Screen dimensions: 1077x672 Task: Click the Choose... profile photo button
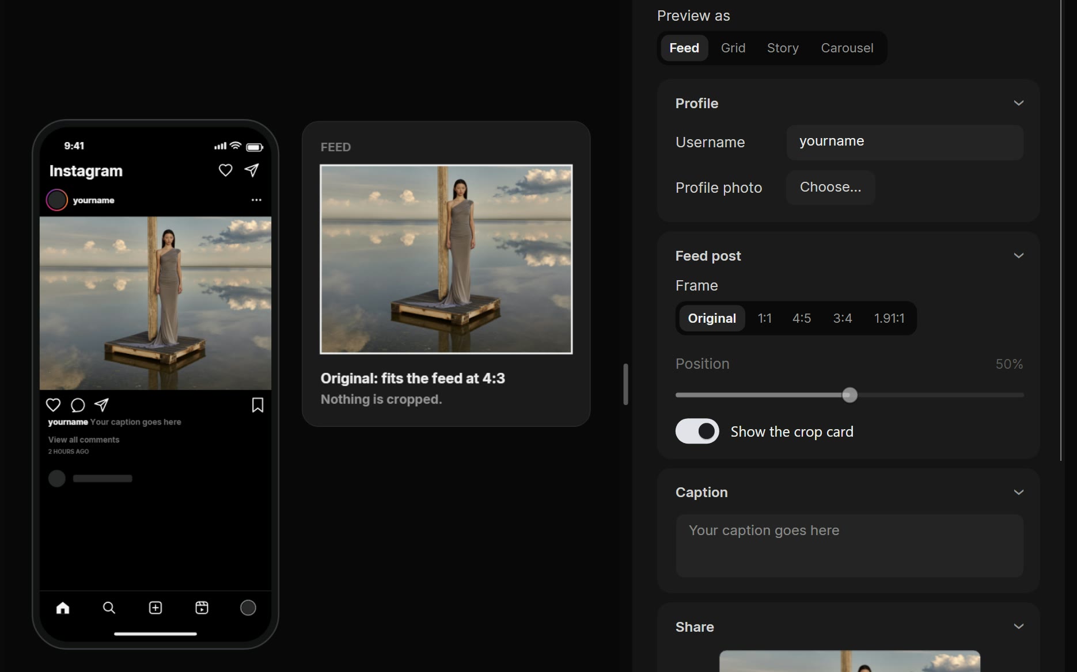(830, 187)
